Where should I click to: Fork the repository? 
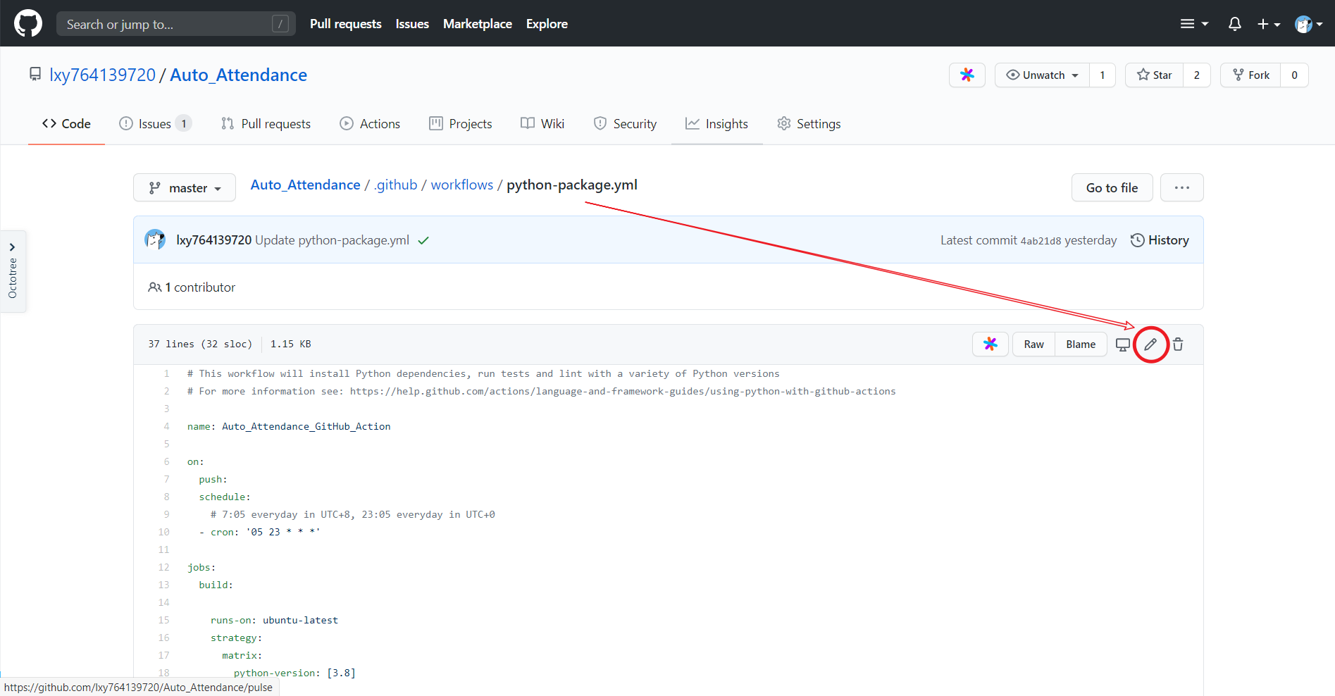[x=1250, y=75]
